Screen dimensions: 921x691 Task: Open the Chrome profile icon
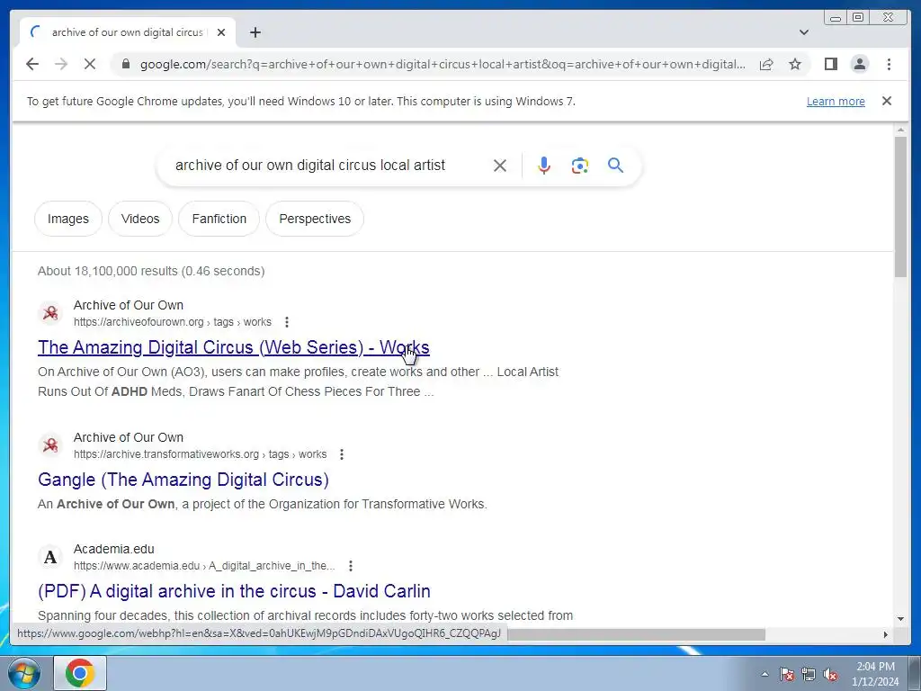pos(859,64)
